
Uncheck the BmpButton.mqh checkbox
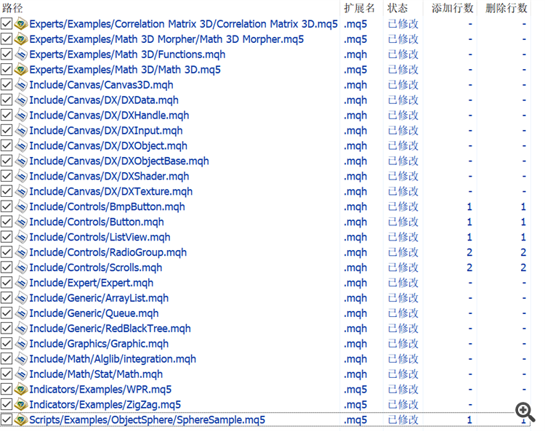(7, 207)
